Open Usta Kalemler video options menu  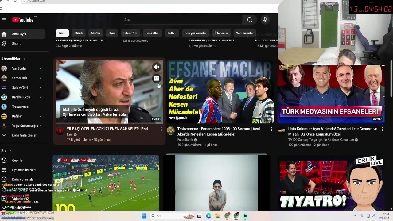pos(382,129)
